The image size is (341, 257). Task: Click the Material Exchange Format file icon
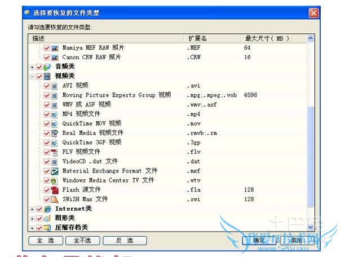pyautogui.click(x=55, y=171)
